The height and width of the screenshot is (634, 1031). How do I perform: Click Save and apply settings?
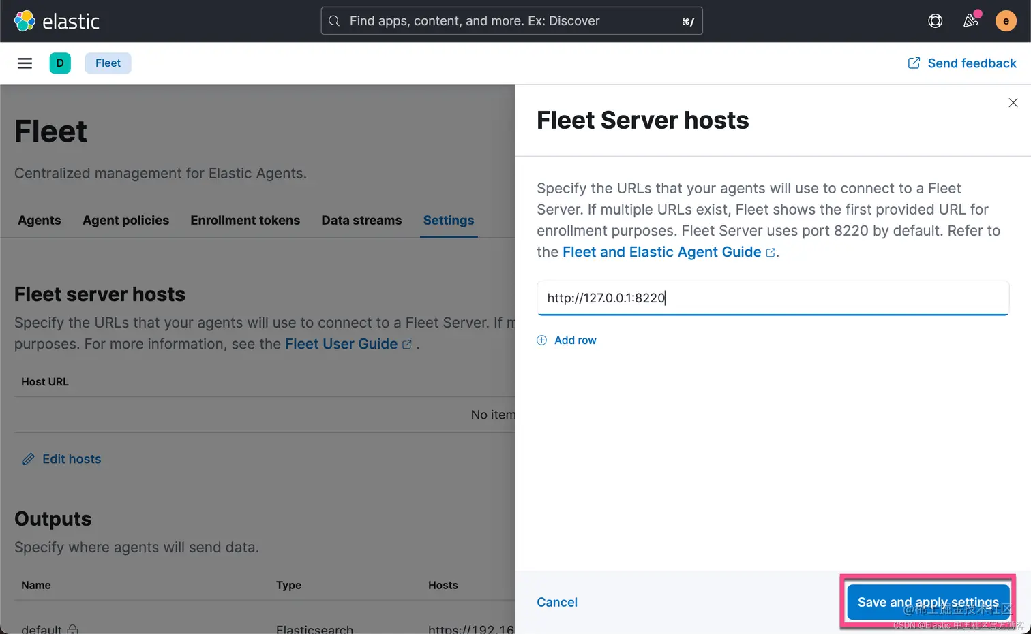[928, 602]
